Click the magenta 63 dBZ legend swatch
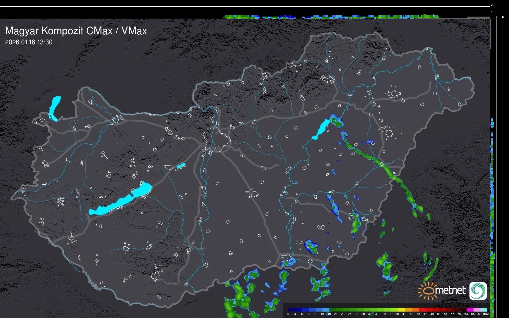Screen dimensions: 509x318 click(x=469, y=310)
